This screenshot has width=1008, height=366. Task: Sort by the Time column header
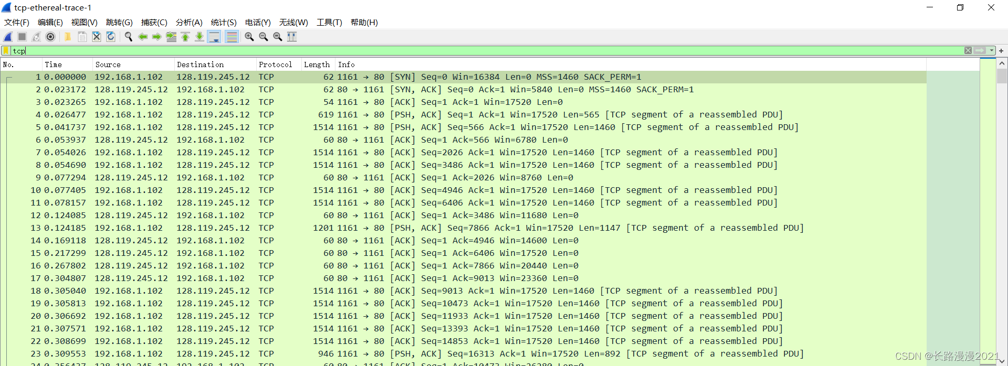(67, 64)
